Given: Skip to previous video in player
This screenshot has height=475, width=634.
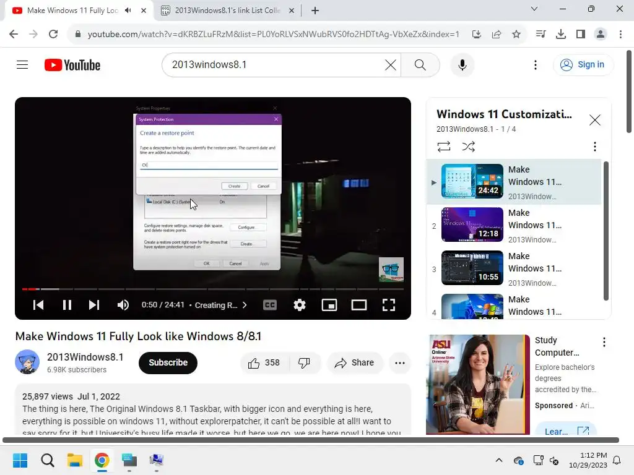Looking at the screenshot, I should click(38, 305).
